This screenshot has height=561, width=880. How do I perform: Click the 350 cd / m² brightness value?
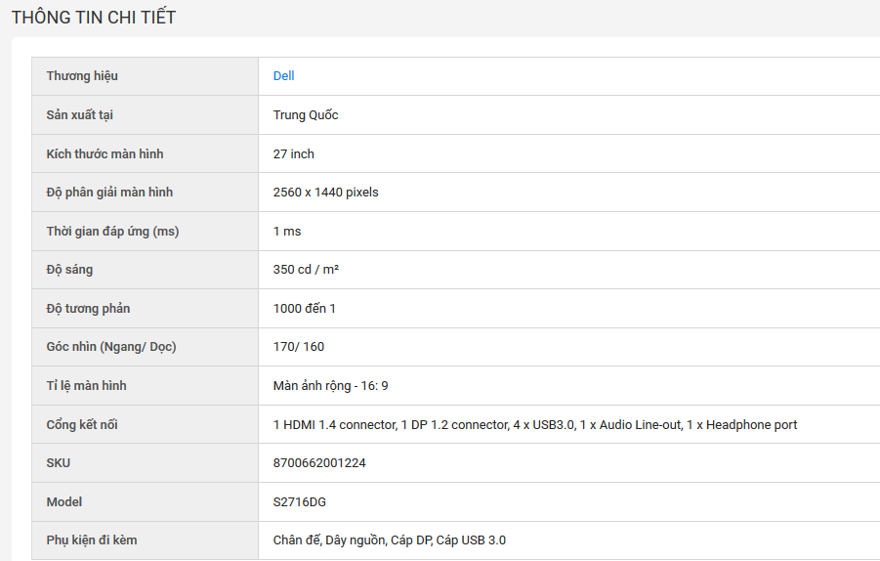(x=306, y=270)
